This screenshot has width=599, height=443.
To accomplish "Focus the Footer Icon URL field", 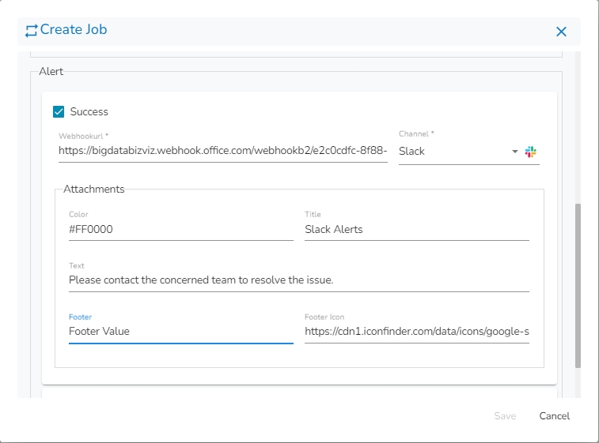I will pyautogui.click(x=416, y=332).
